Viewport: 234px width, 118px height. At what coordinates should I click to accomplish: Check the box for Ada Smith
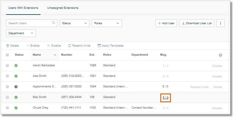pyautogui.click(x=7, y=76)
